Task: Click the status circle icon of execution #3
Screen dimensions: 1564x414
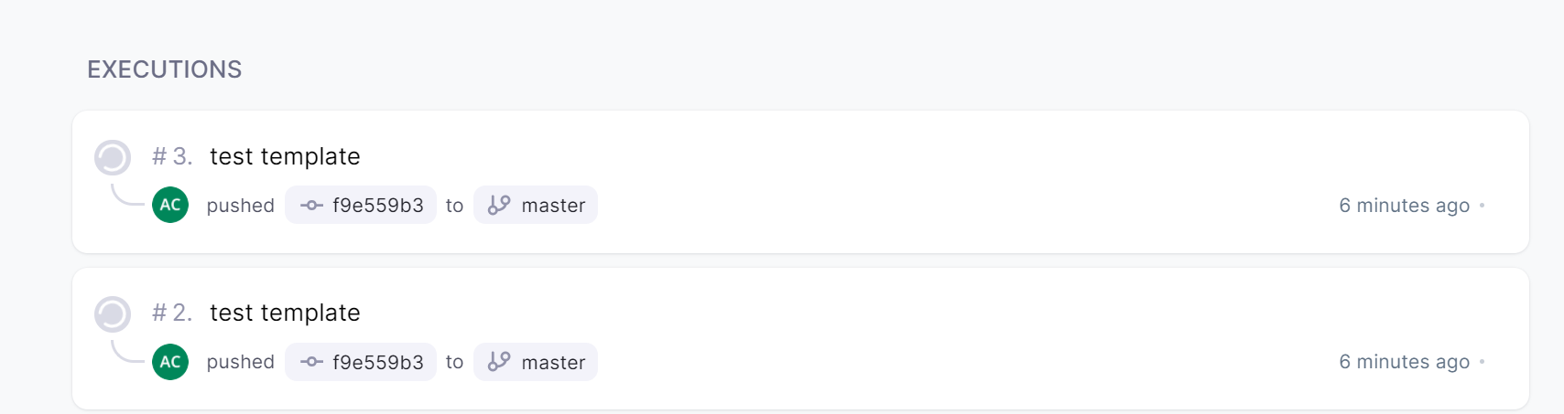Action: click(x=113, y=157)
